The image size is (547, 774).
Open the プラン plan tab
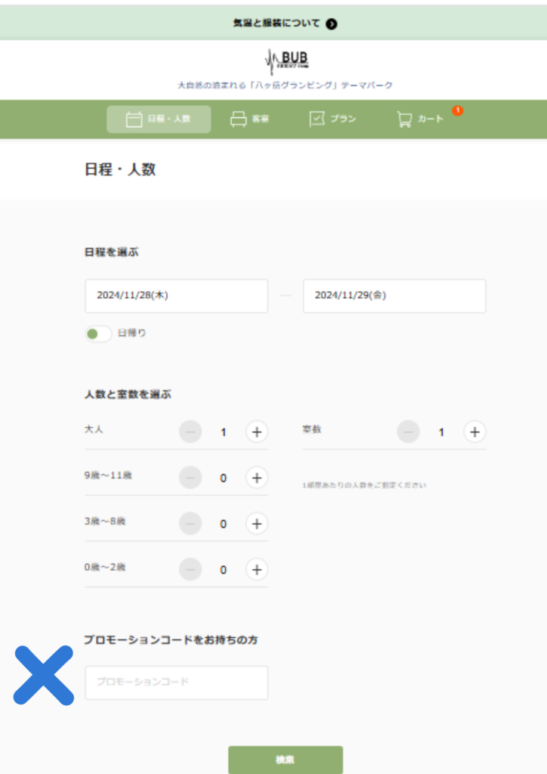332,119
